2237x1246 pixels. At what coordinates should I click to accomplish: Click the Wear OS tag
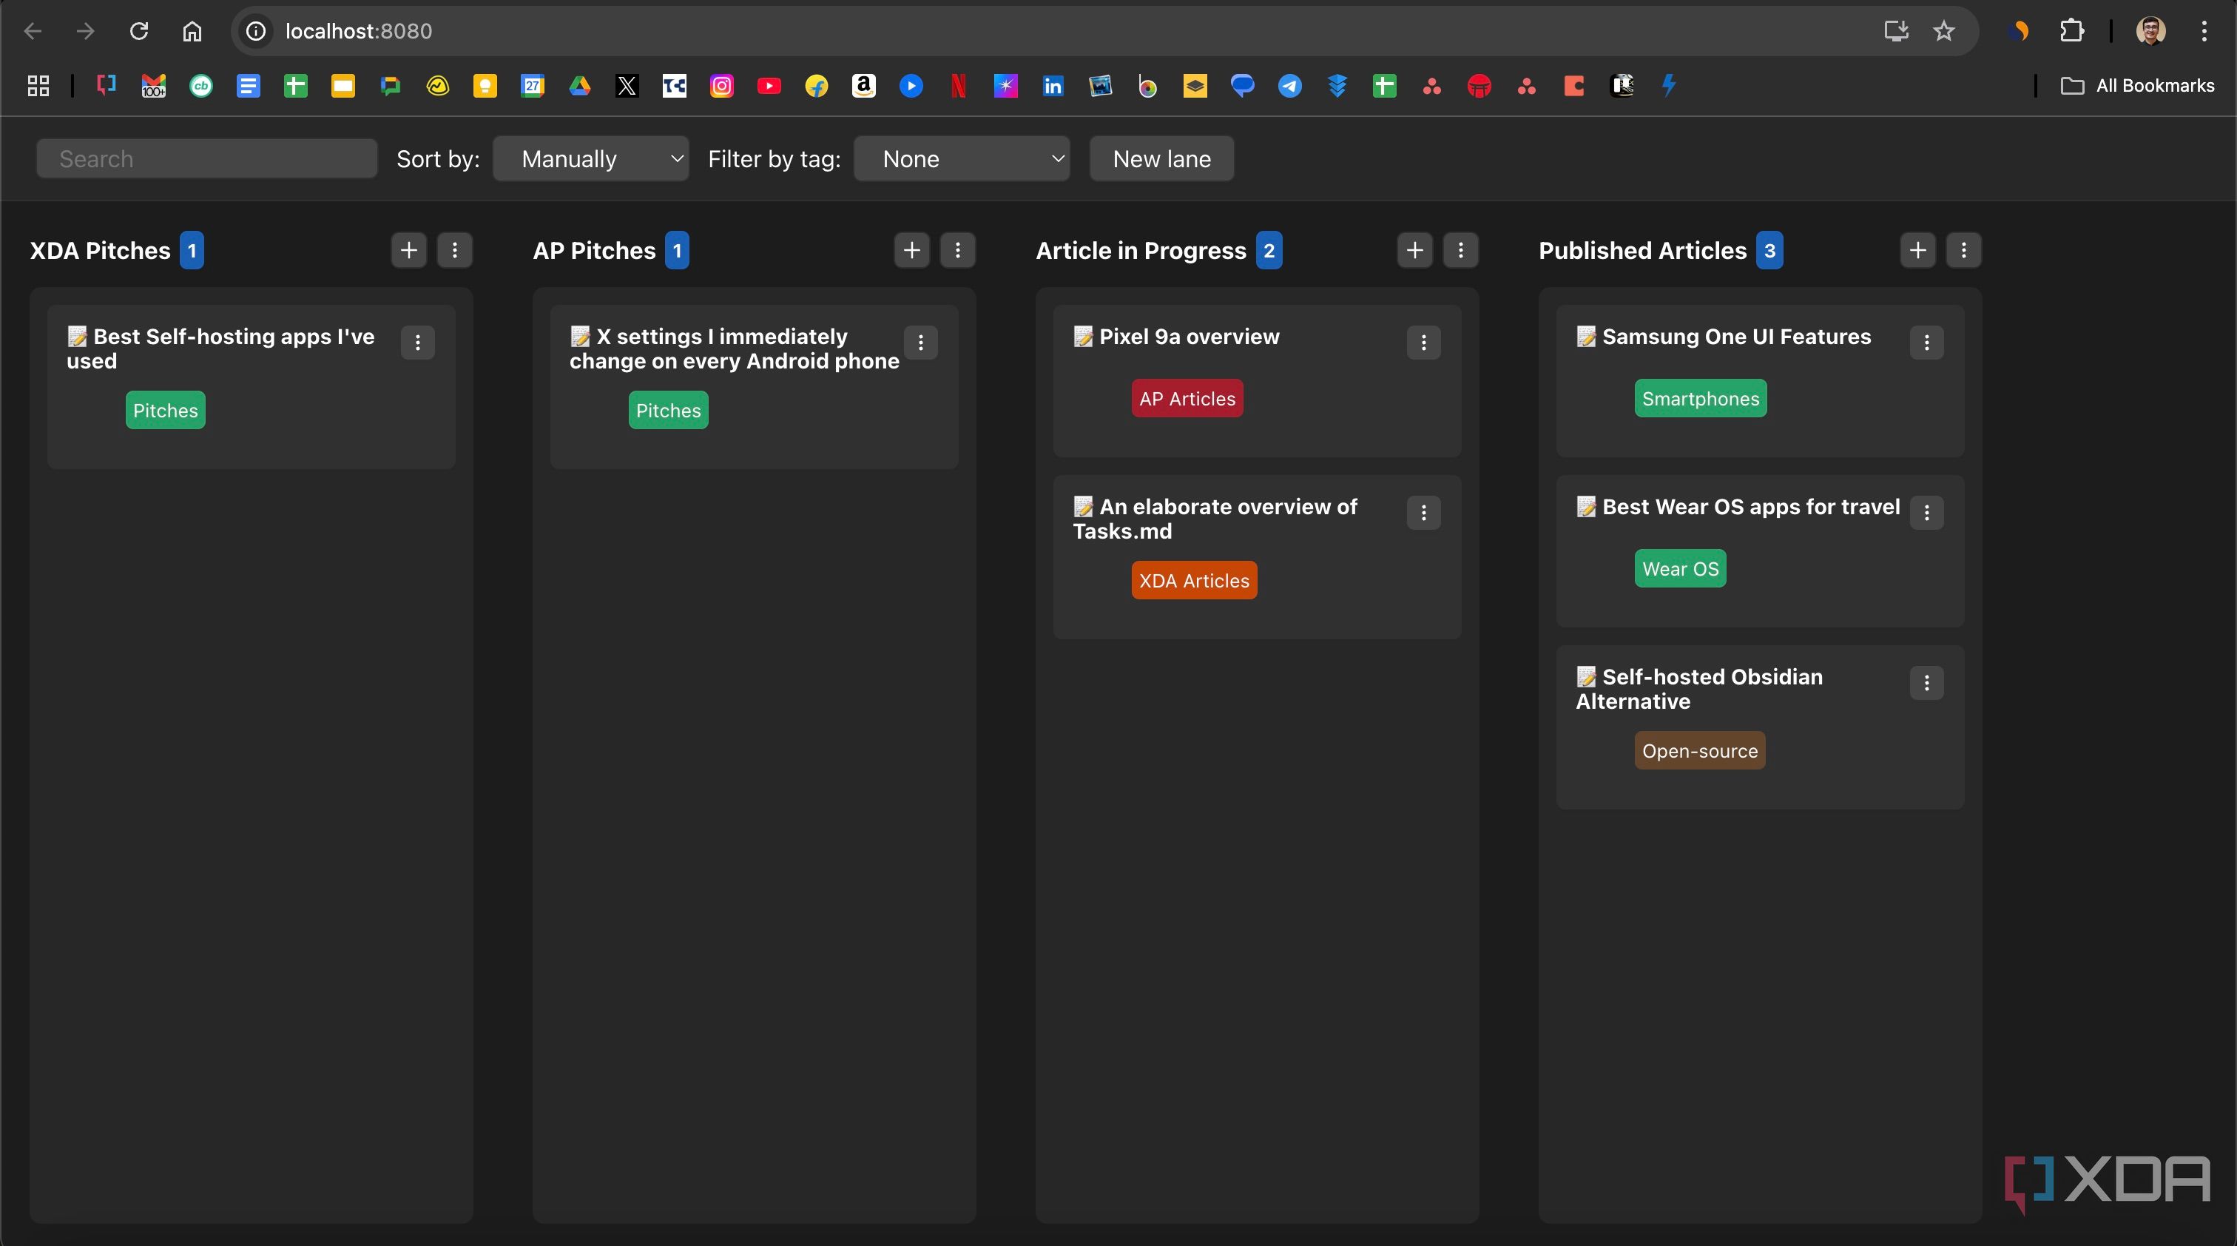[1681, 568]
